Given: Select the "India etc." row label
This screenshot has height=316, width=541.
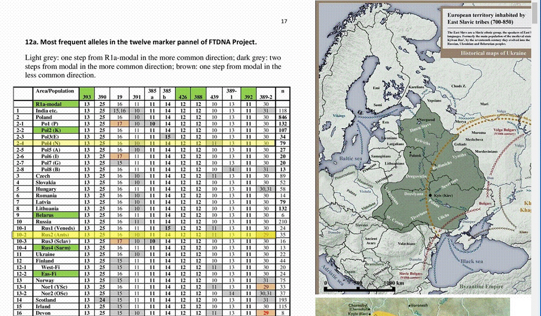Looking at the screenshot, I should 47,111.
